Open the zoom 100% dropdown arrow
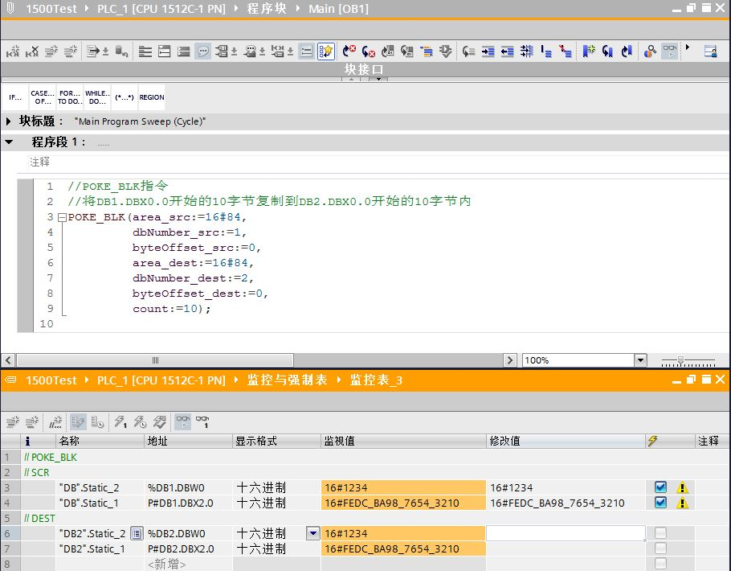Image resolution: width=731 pixels, height=571 pixels. pos(640,360)
